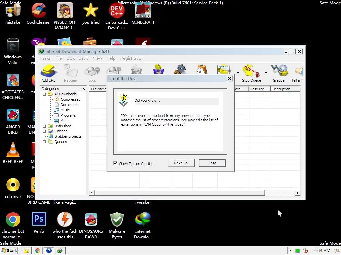Expand the Unfinished tree node
Image resolution: width=341 pixels, height=255 pixels.
tap(44, 126)
